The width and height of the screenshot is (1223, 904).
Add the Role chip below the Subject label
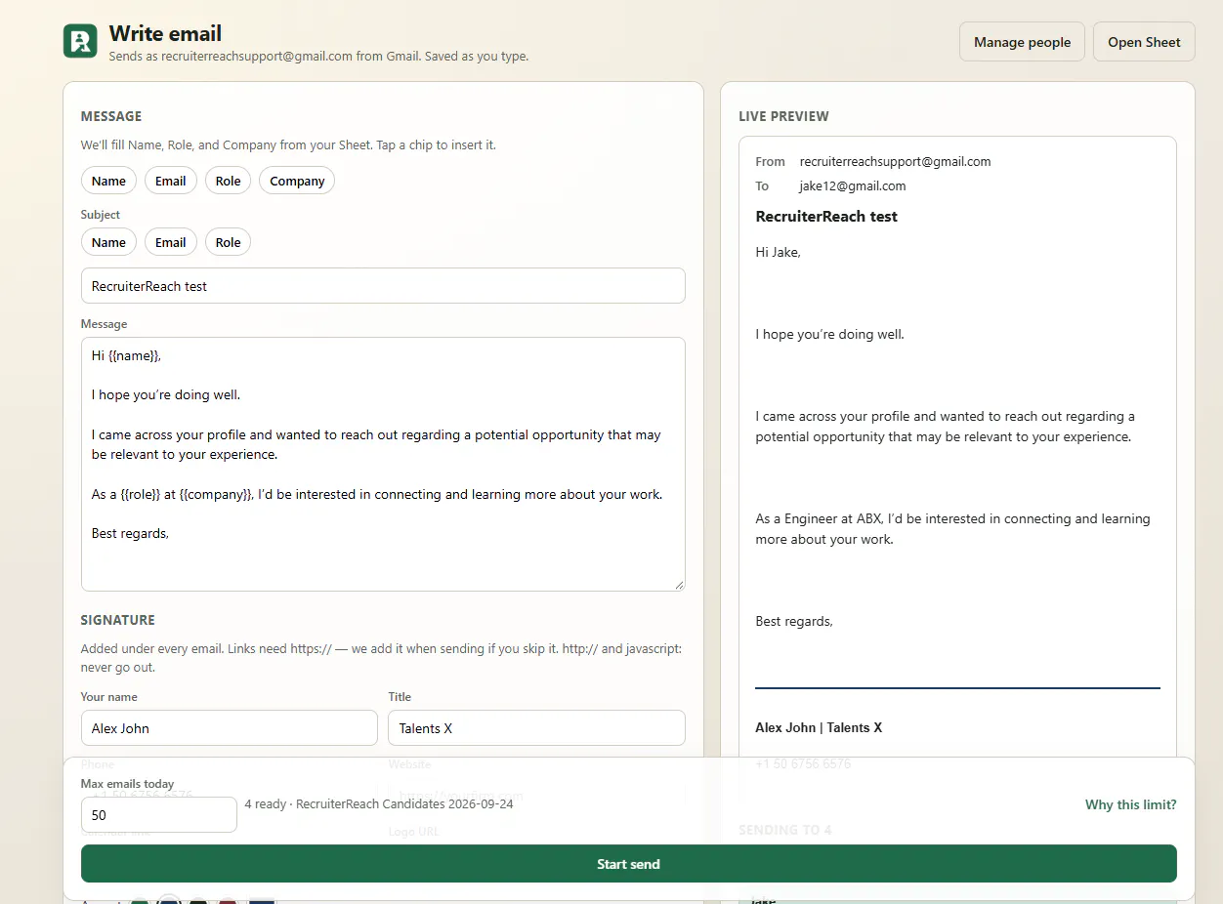pyautogui.click(x=228, y=242)
